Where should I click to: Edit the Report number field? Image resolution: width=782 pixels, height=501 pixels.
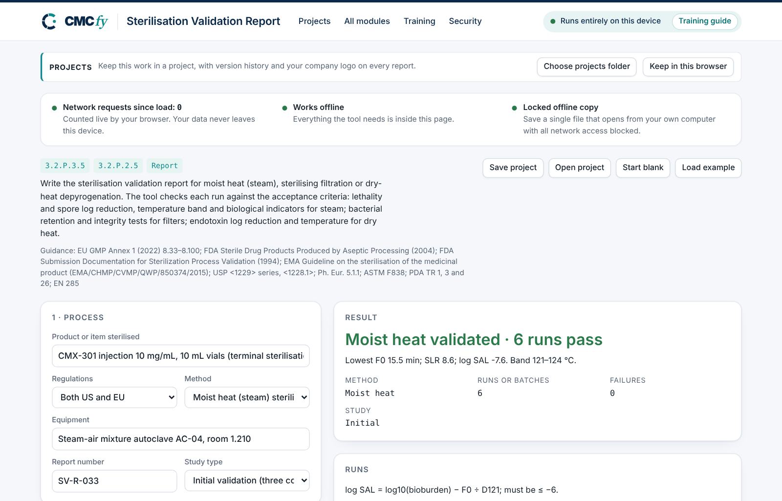(114, 481)
